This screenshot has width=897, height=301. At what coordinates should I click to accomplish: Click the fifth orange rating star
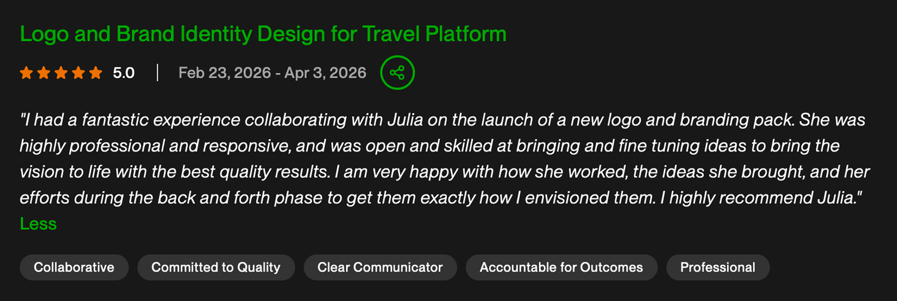(95, 73)
